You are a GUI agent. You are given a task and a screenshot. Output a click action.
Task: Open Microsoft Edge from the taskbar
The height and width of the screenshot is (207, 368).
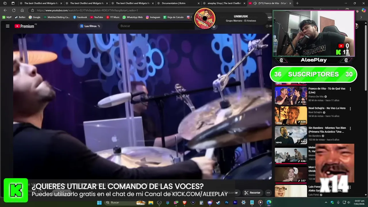click(x=269, y=202)
